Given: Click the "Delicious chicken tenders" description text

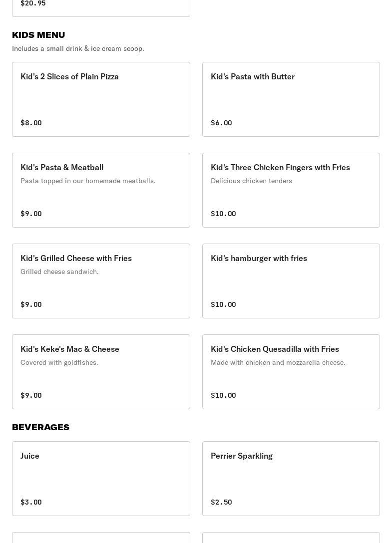Looking at the screenshot, I should [251, 181].
